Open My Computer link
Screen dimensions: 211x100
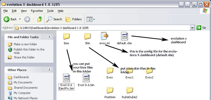pyautogui.click(x=22, y=93)
